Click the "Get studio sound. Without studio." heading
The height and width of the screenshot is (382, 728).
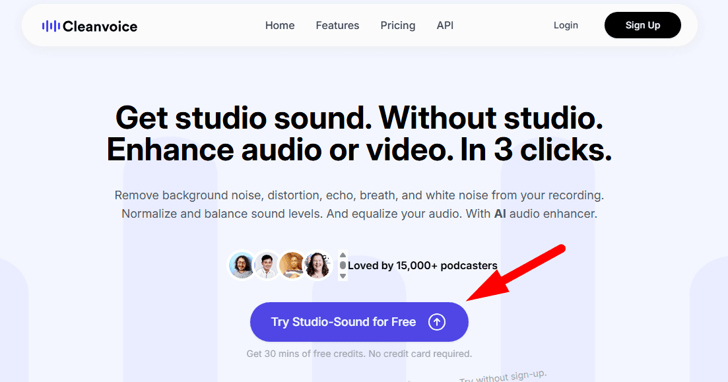tap(359, 117)
